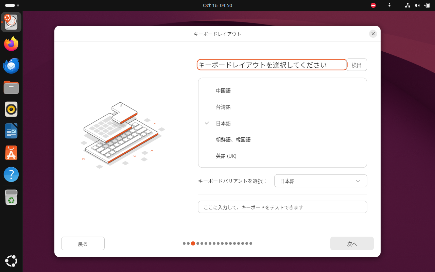Expand the keyboard variant 日本語 dropdown
The image size is (435, 272).
click(x=320, y=181)
